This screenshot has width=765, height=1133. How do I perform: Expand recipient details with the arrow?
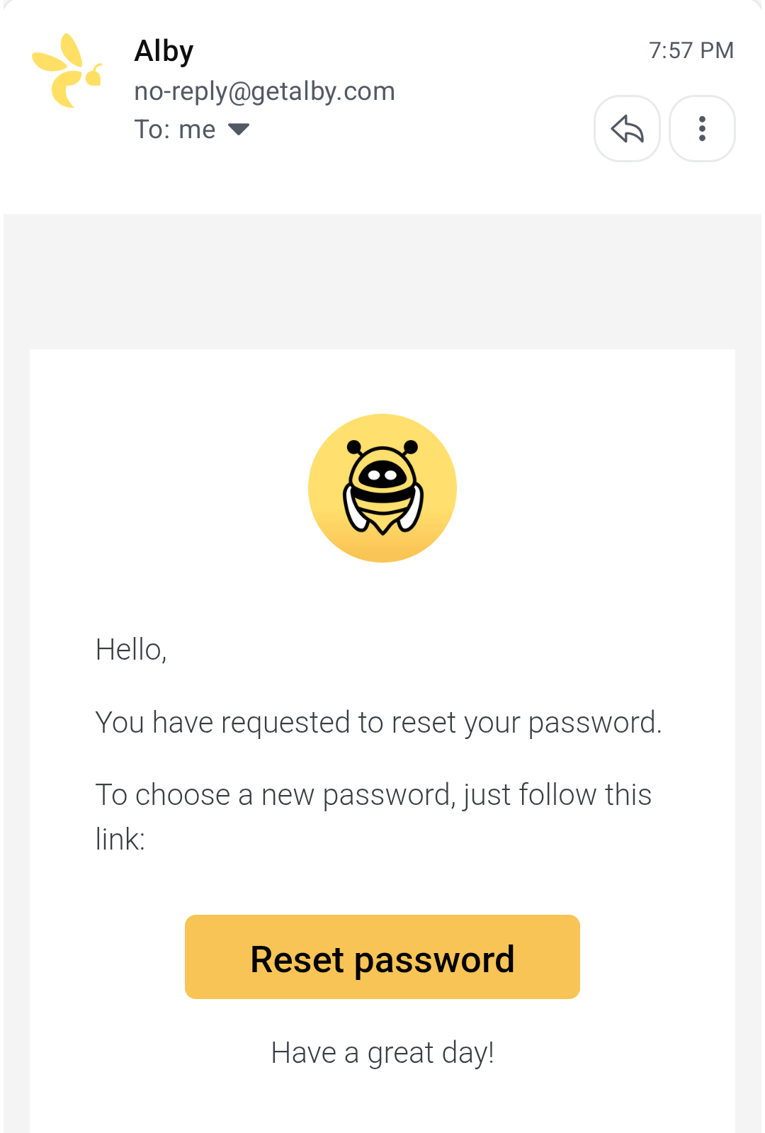coord(239,129)
